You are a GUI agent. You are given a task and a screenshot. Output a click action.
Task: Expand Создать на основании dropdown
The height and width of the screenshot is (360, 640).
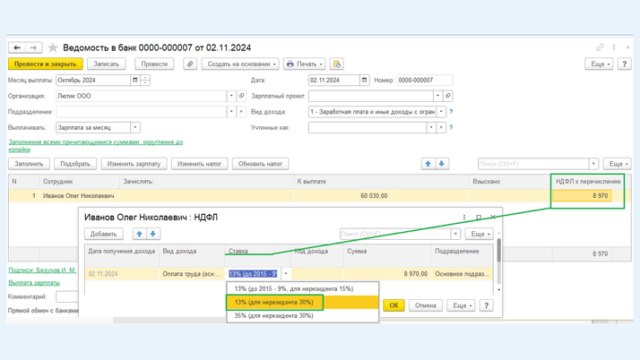click(240, 64)
